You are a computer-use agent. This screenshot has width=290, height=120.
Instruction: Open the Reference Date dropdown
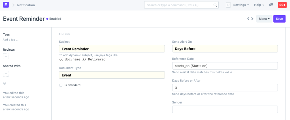[225, 66]
